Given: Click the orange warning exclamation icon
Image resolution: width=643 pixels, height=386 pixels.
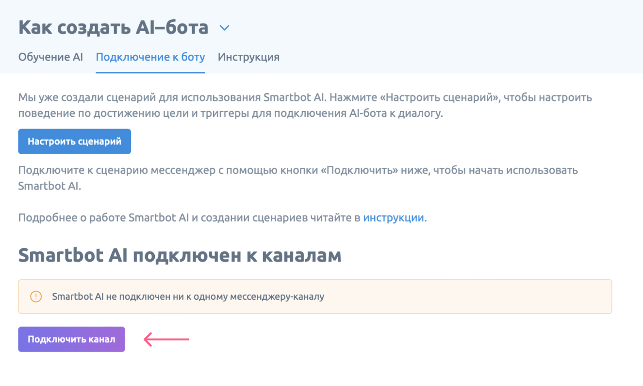Looking at the screenshot, I should pos(36,296).
